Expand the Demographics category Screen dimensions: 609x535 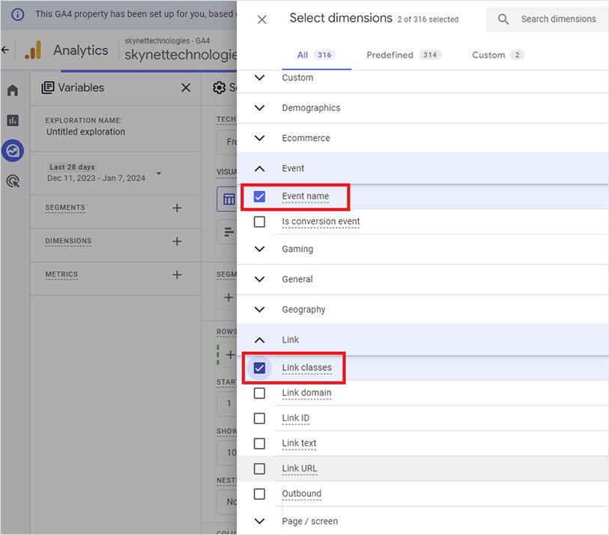pyautogui.click(x=260, y=108)
